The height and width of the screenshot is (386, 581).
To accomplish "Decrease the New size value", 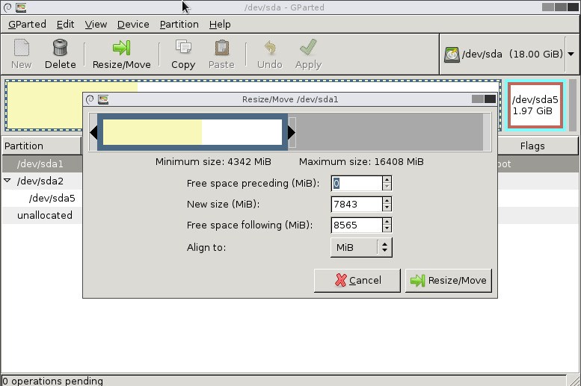I will pyautogui.click(x=387, y=208).
